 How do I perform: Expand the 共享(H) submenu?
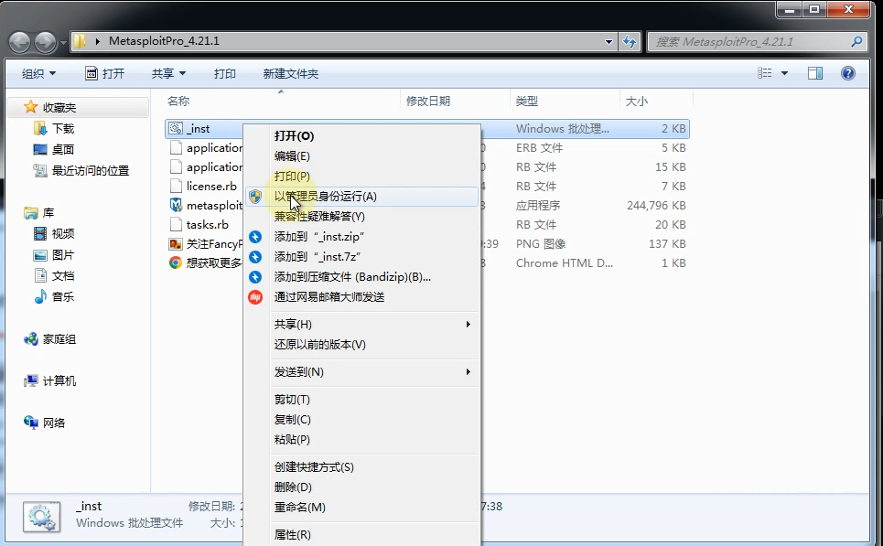[x=362, y=325]
